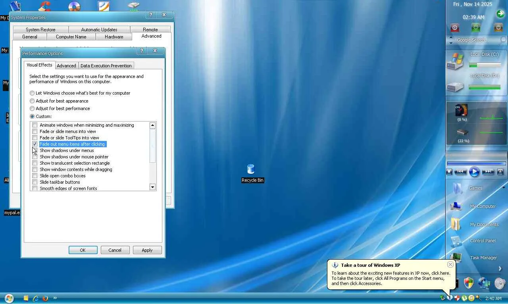508x304 pixels.
Task: Open System Restore tab in System Properties
Action: (40, 30)
